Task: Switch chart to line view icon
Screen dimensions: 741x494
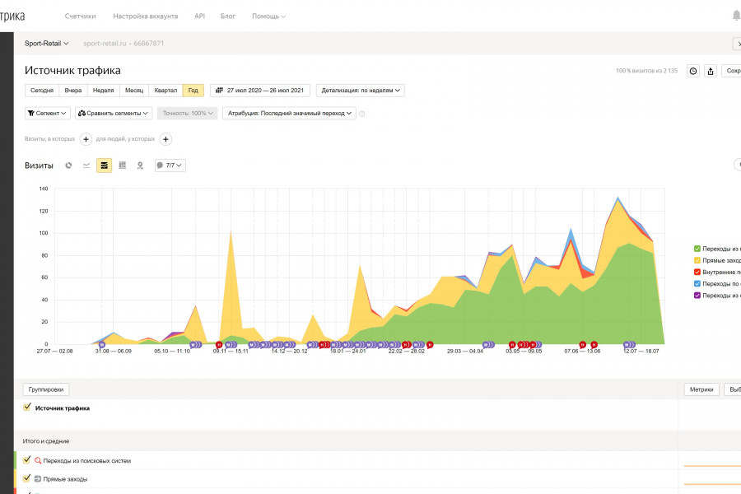Action: pyautogui.click(x=86, y=165)
